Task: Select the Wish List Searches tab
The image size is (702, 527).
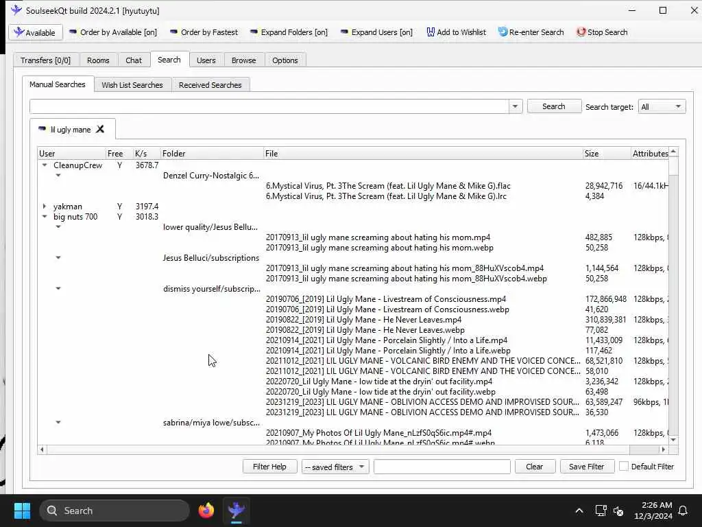Action: click(132, 84)
